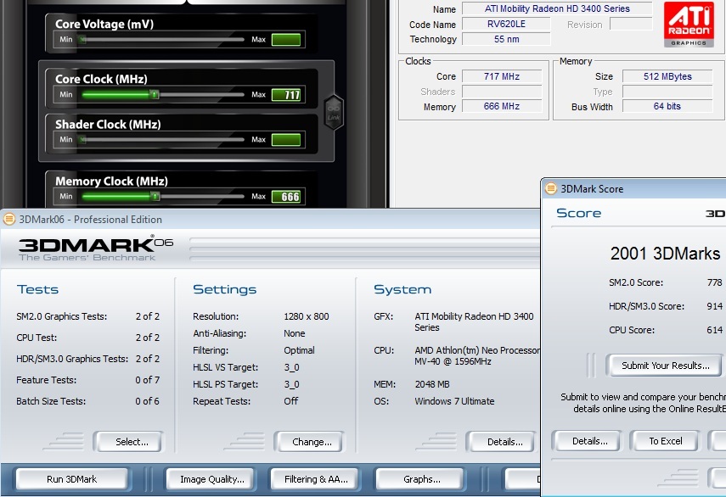Screen dimensions: 726x497
Task: Adjust the Core Voltage slider
Action: pyautogui.click(x=162, y=40)
